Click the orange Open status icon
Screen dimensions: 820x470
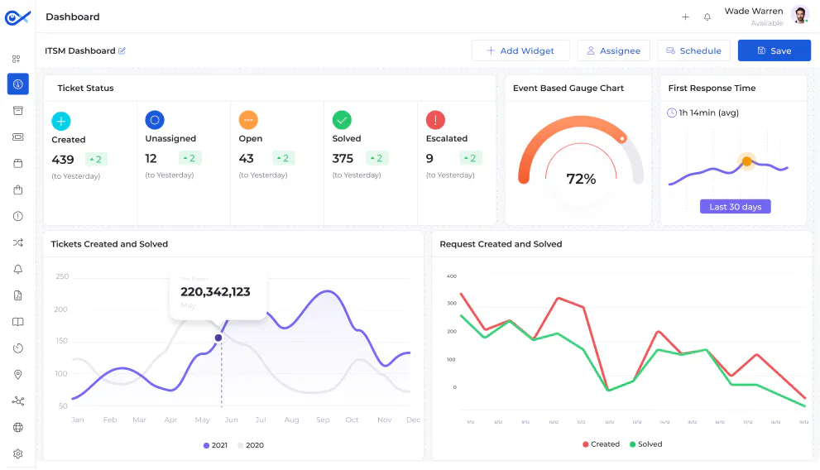tap(248, 120)
